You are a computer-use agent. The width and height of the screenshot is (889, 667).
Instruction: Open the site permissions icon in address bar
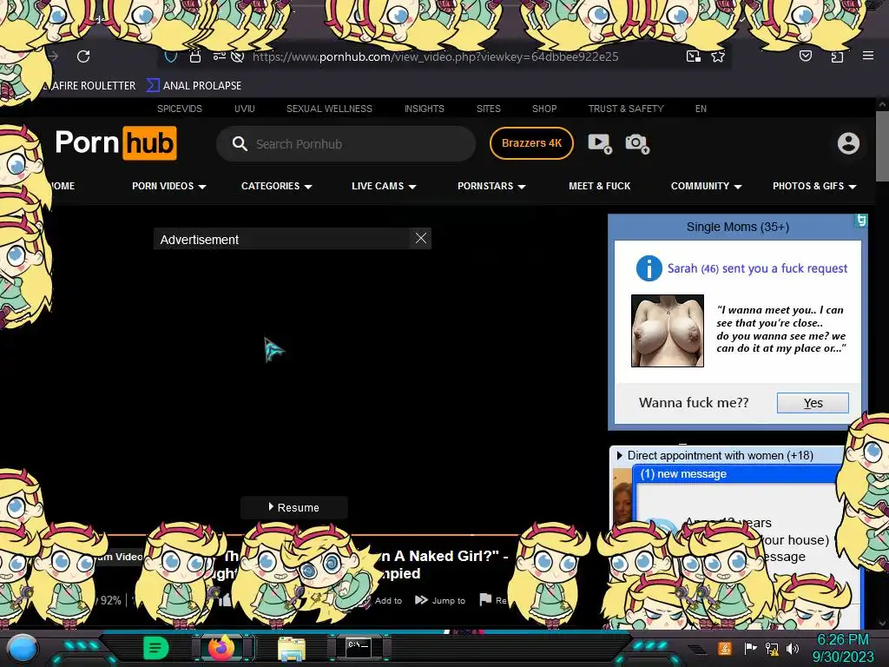220,56
